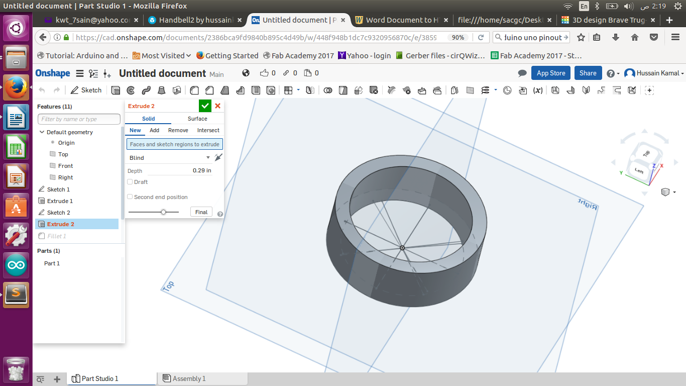Select the Shell tool
Viewport: 686px width, 386px height.
coord(256,90)
